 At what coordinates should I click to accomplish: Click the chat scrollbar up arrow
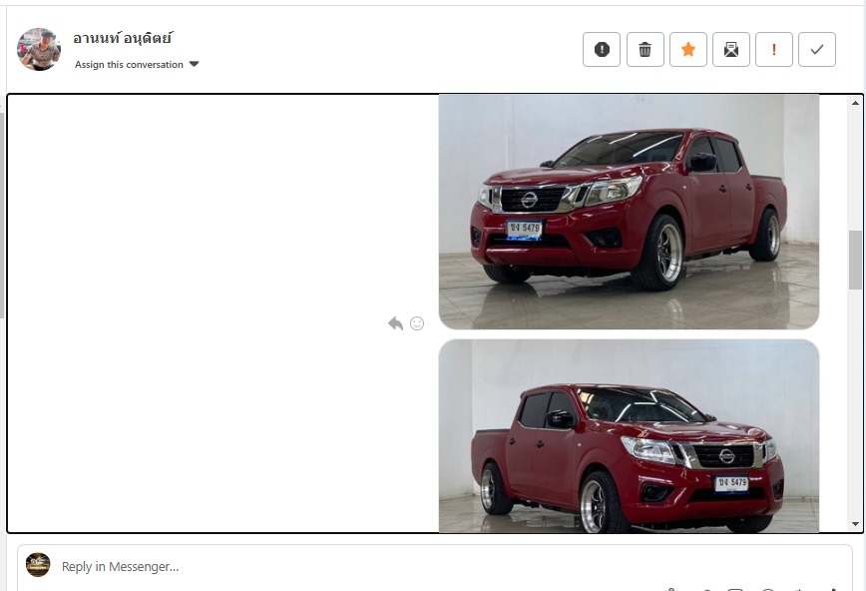coord(855,103)
